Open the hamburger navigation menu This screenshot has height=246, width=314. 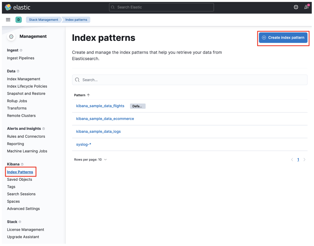(8, 19)
